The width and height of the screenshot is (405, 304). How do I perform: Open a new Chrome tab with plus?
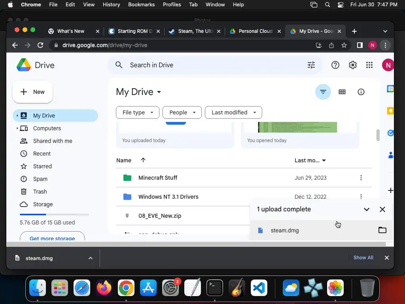[354, 31]
